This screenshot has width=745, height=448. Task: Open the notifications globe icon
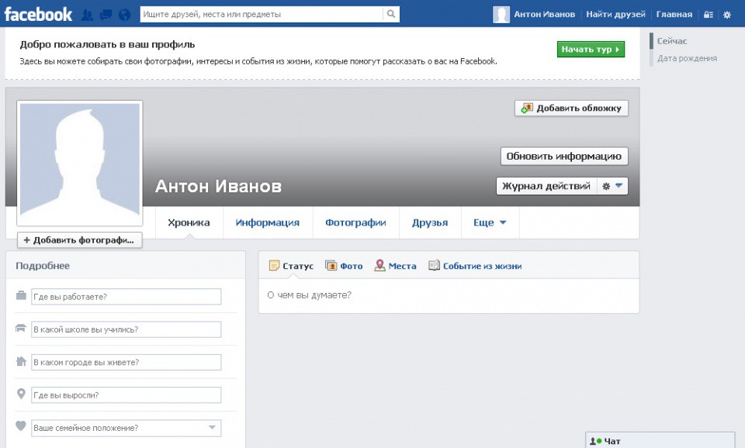[124, 15]
